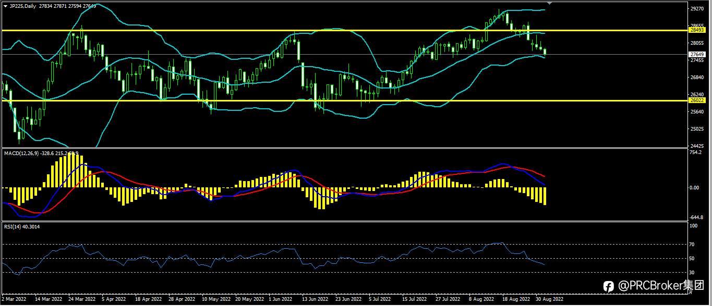This screenshot has height=306, width=712.
Task: Click the 25640 price axis value
Action: click(697, 112)
